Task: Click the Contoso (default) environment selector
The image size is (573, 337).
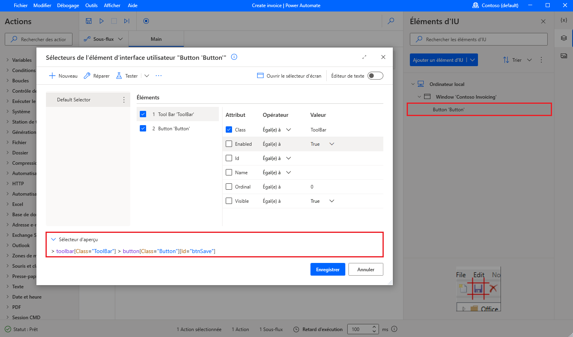Action: click(x=495, y=6)
